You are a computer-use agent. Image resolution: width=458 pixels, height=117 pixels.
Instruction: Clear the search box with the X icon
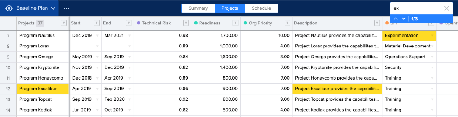[x=446, y=8]
